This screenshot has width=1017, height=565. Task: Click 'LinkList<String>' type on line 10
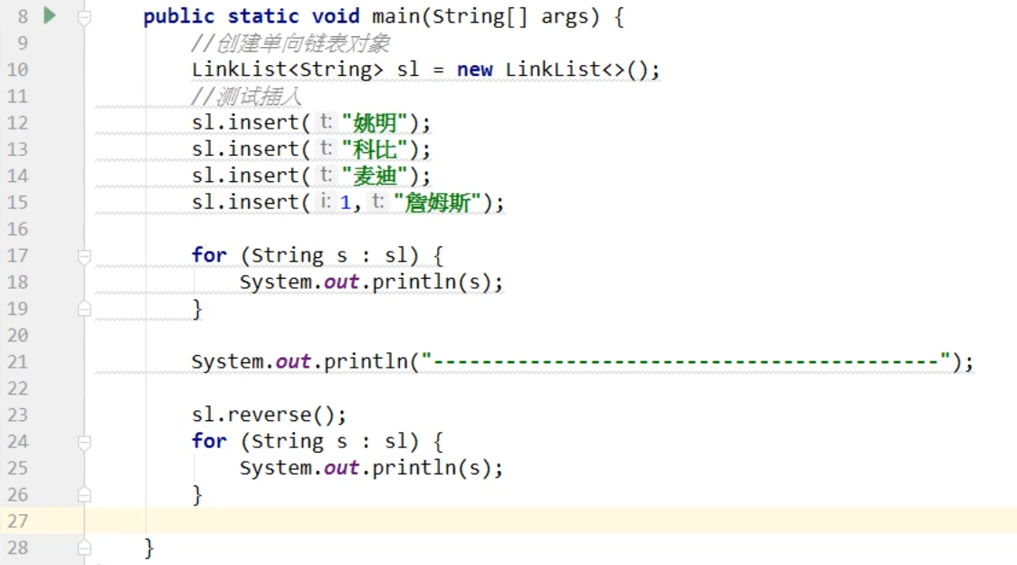click(x=288, y=70)
